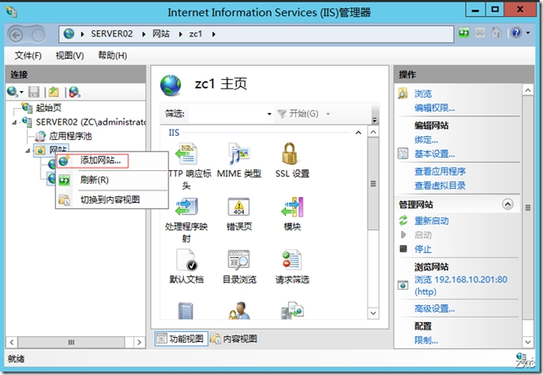
Task: Open the 筛选 filter dropdown arrow
Action: click(x=269, y=114)
